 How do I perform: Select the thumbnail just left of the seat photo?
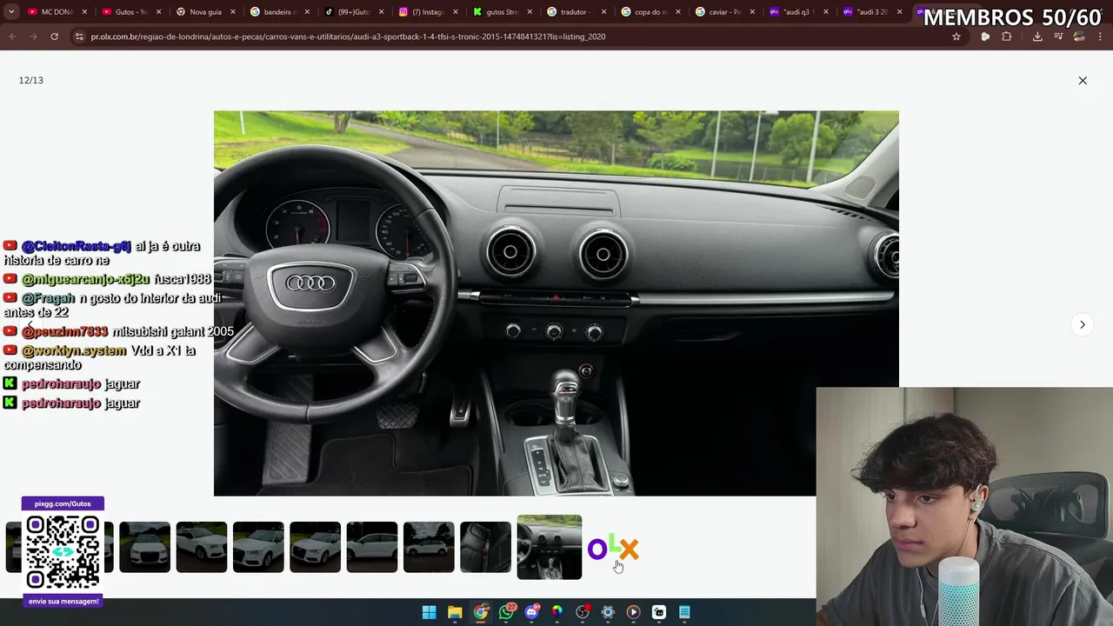(429, 547)
